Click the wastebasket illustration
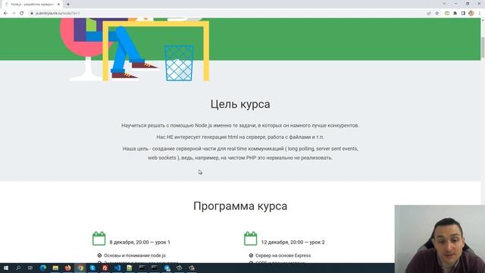This screenshot has height=273, width=485. [180, 63]
